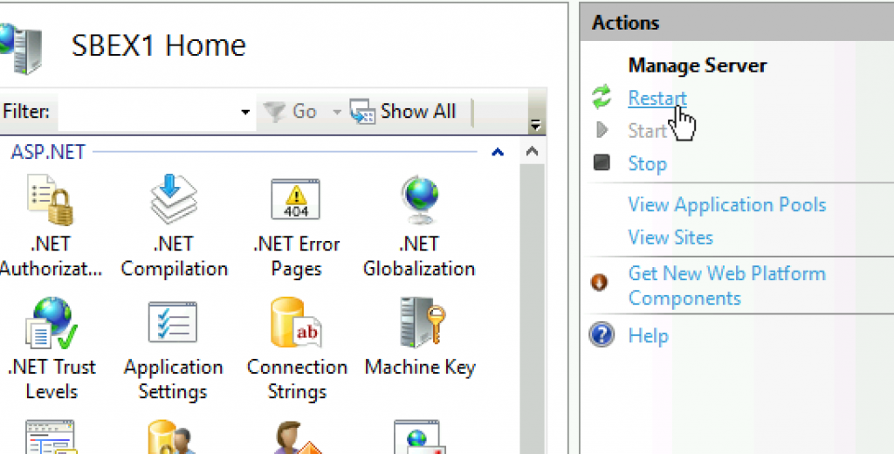Click the scrollbar up arrow in features list
This screenshot has width=894, height=454.
(x=532, y=152)
